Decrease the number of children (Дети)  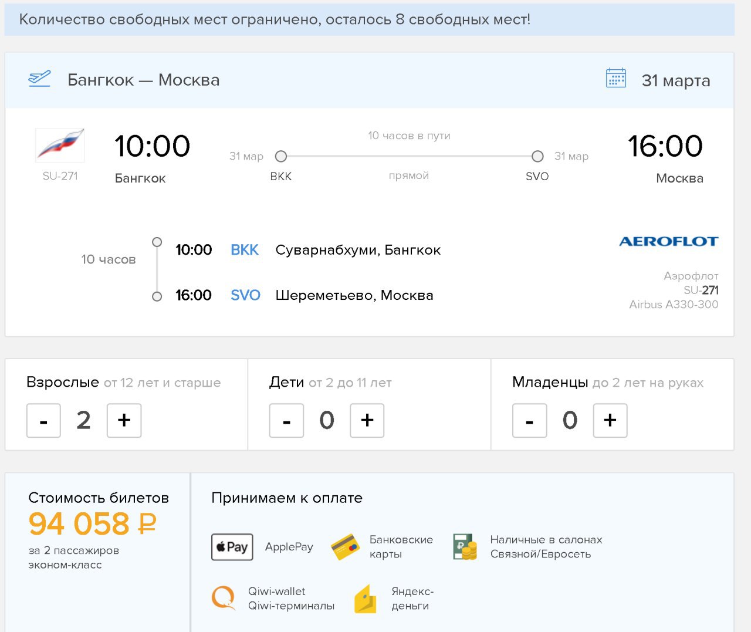pyautogui.click(x=286, y=421)
